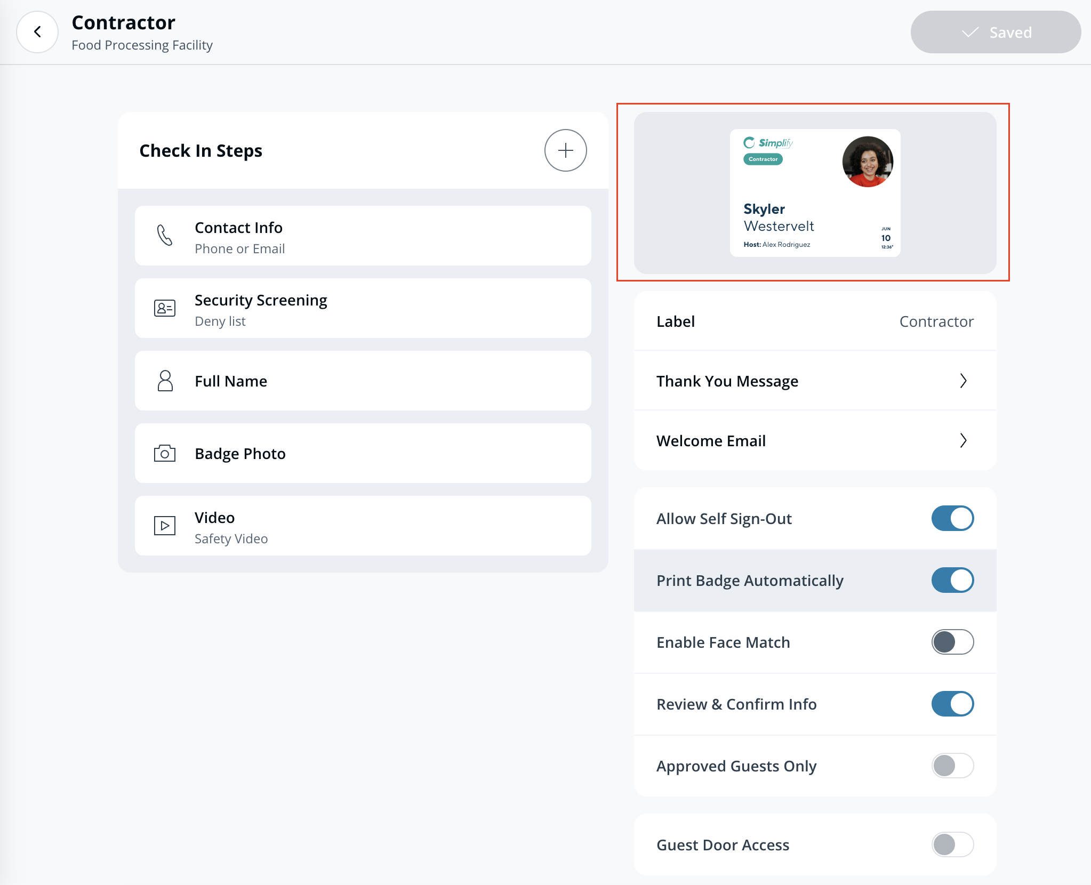Click the Contact Info phone icon

pos(165,235)
